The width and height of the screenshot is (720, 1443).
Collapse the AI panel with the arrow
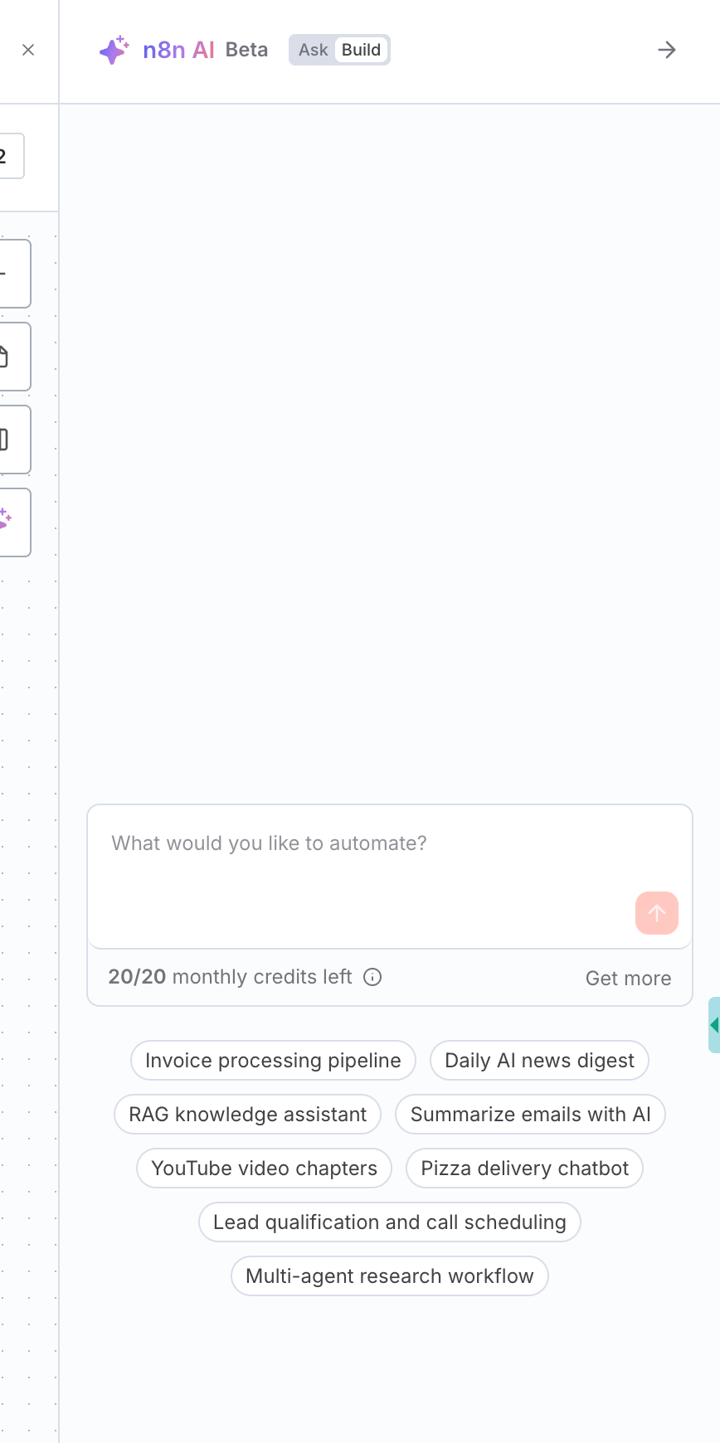coord(667,50)
